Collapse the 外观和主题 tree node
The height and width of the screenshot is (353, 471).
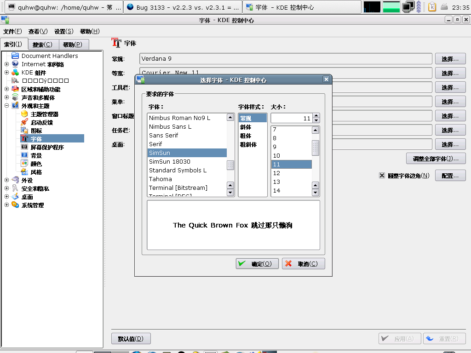6,106
